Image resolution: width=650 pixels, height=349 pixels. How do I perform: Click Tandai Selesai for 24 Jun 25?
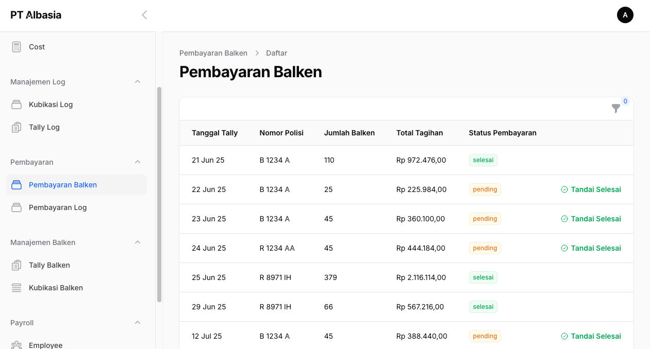pyautogui.click(x=591, y=248)
